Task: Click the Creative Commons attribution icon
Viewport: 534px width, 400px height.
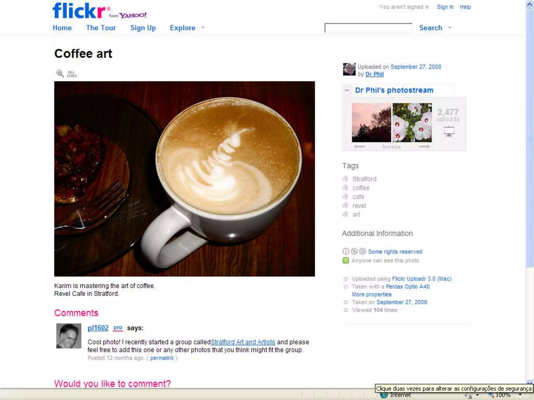Action: point(346,251)
